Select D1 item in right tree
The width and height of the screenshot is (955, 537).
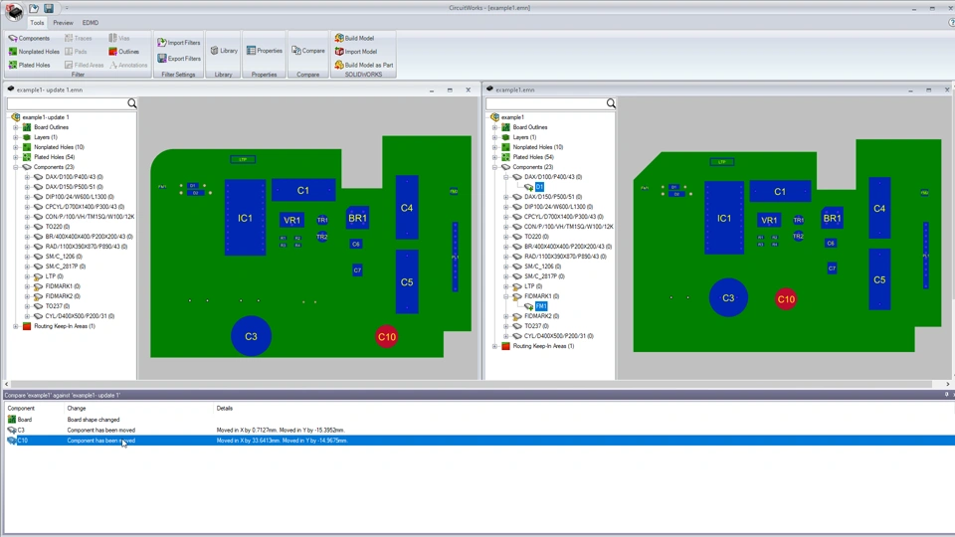pos(539,187)
